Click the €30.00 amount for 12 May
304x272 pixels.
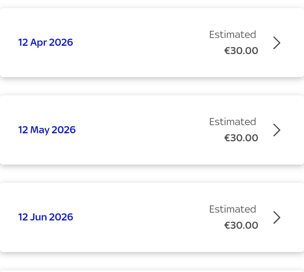pyautogui.click(x=241, y=138)
